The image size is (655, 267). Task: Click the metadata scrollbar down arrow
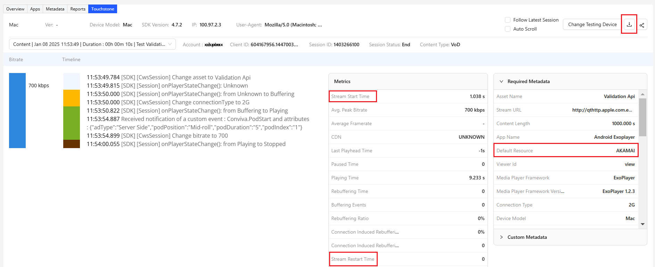[x=642, y=224]
